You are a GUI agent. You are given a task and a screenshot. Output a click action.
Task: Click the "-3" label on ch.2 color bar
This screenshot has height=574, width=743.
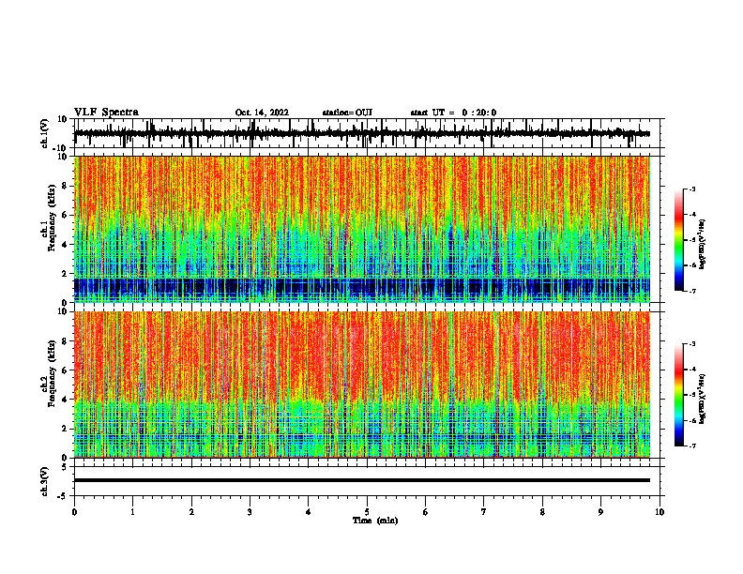691,344
